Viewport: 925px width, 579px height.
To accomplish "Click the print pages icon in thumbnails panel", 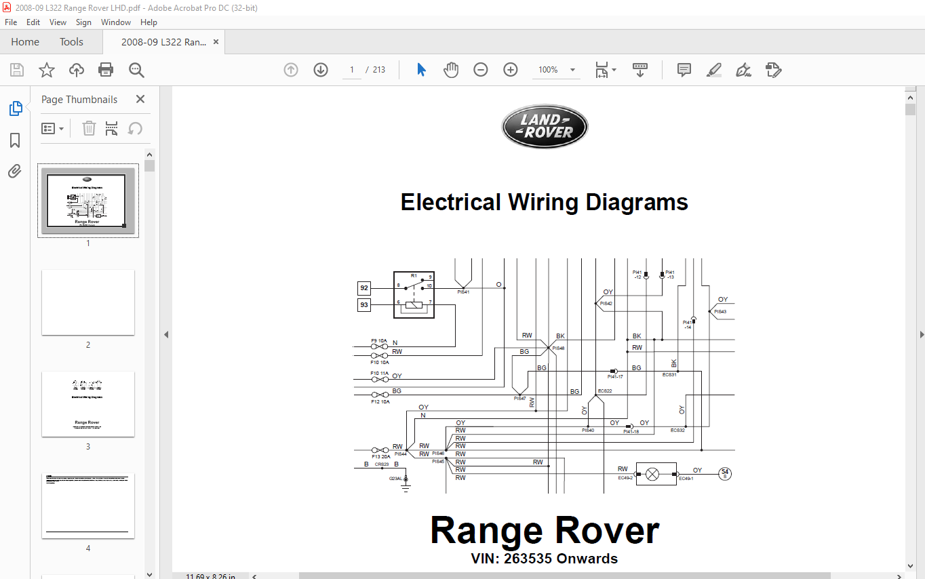I will tap(112, 128).
